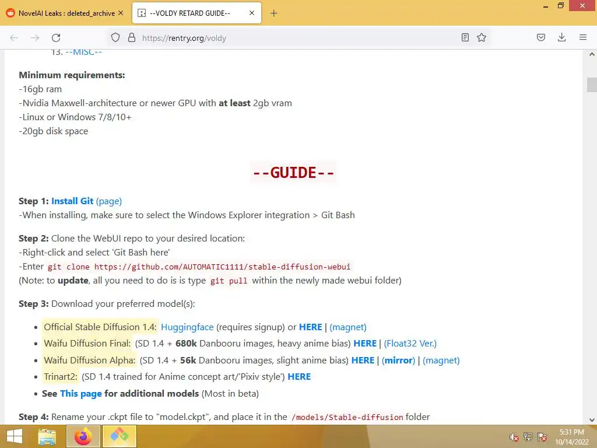Viewport: 597px width, 448px height.
Task: Go back to the previous page
Action: coord(14,38)
